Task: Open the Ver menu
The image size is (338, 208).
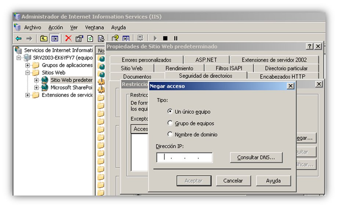Action: (x=74, y=27)
